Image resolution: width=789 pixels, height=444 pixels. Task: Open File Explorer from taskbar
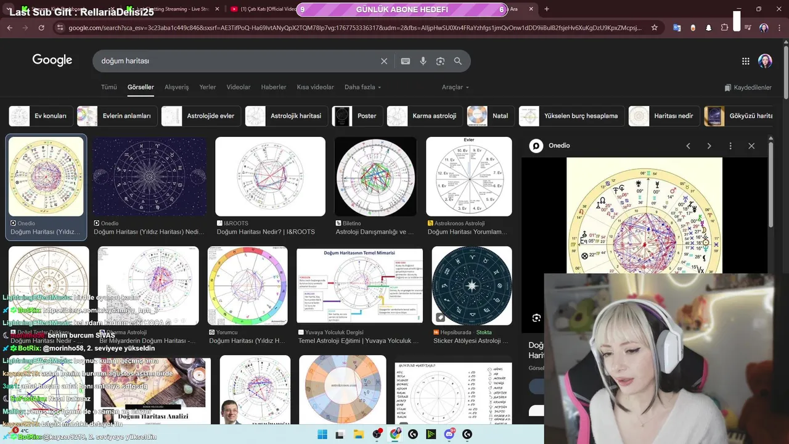pos(358,435)
